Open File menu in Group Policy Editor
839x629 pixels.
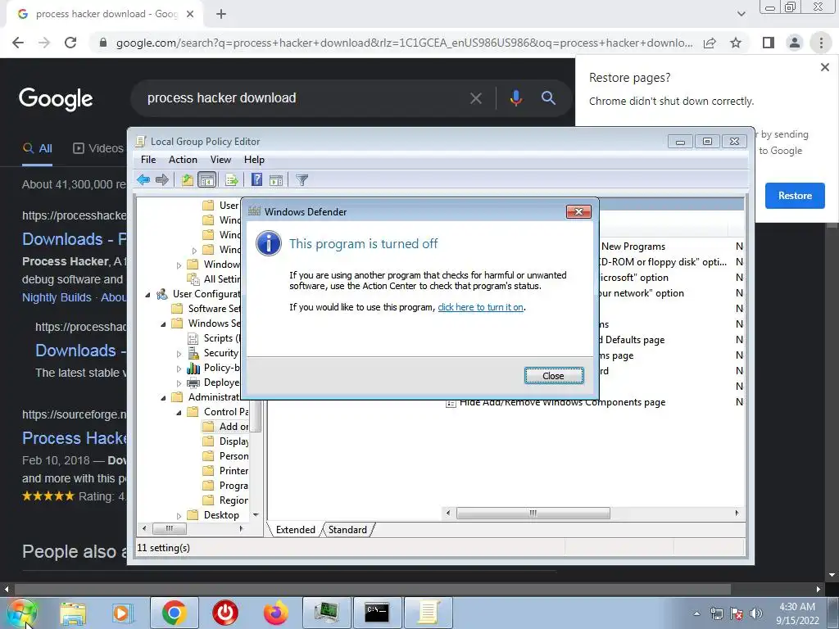pos(148,160)
